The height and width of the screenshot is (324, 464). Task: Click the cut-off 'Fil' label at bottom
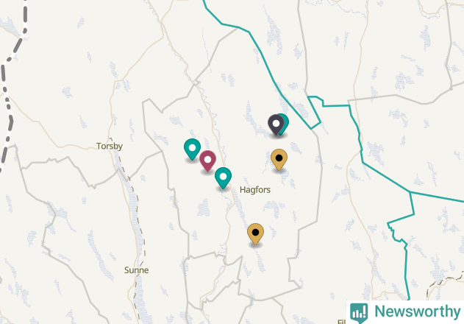[x=341, y=321]
